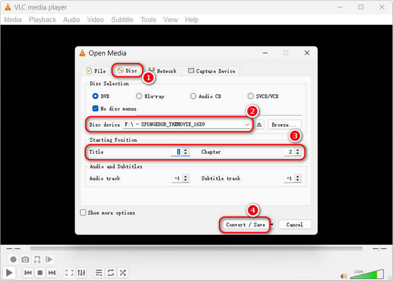Minimize the Open Media dialog

point(265,53)
